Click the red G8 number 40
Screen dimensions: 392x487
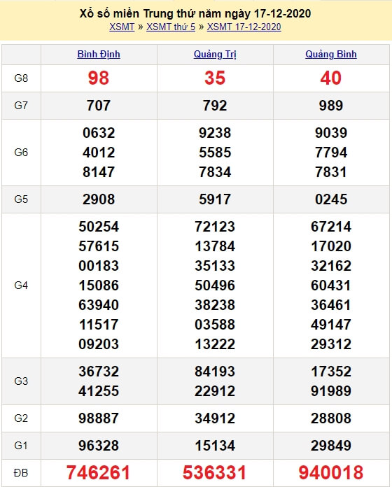point(331,78)
